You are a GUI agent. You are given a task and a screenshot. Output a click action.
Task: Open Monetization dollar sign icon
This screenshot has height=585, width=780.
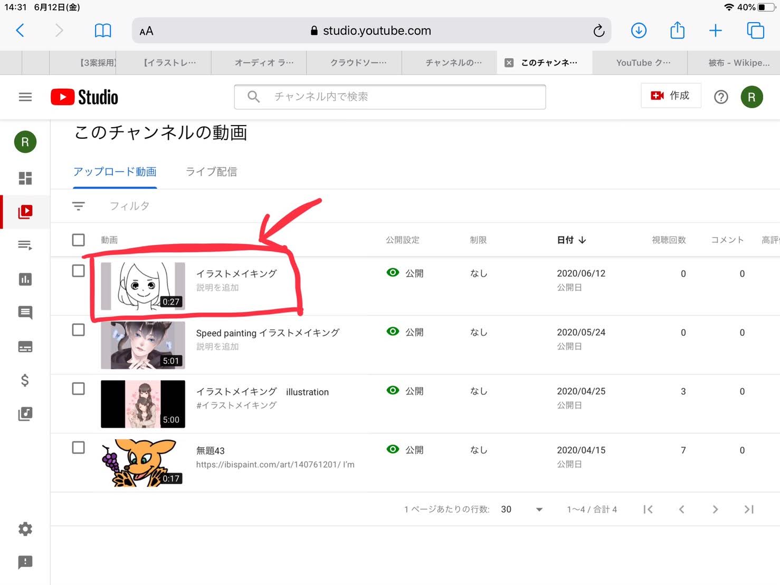tap(25, 380)
